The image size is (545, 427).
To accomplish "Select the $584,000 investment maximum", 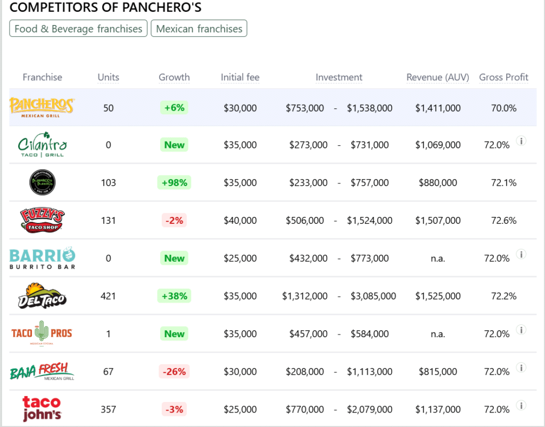I will tap(369, 334).
